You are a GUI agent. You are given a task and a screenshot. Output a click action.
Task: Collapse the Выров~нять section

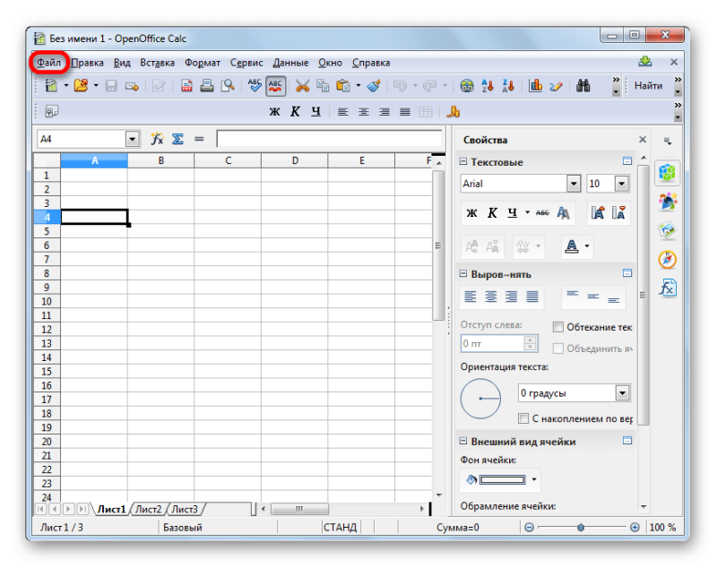point(462,274)
